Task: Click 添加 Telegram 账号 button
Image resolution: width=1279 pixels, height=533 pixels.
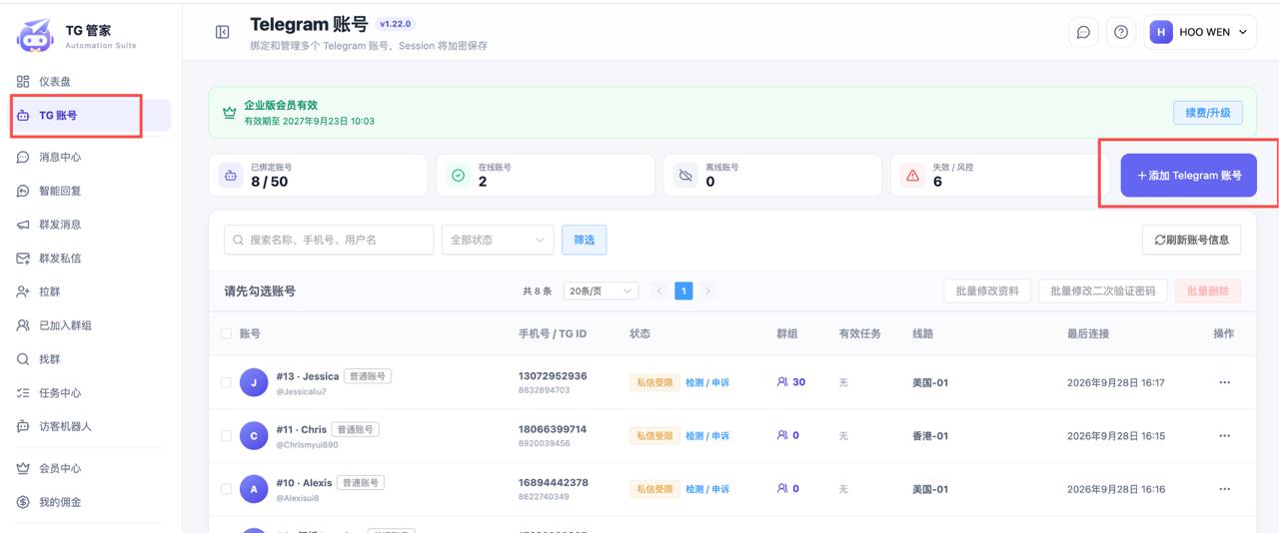Action: tap(1189, 175)
